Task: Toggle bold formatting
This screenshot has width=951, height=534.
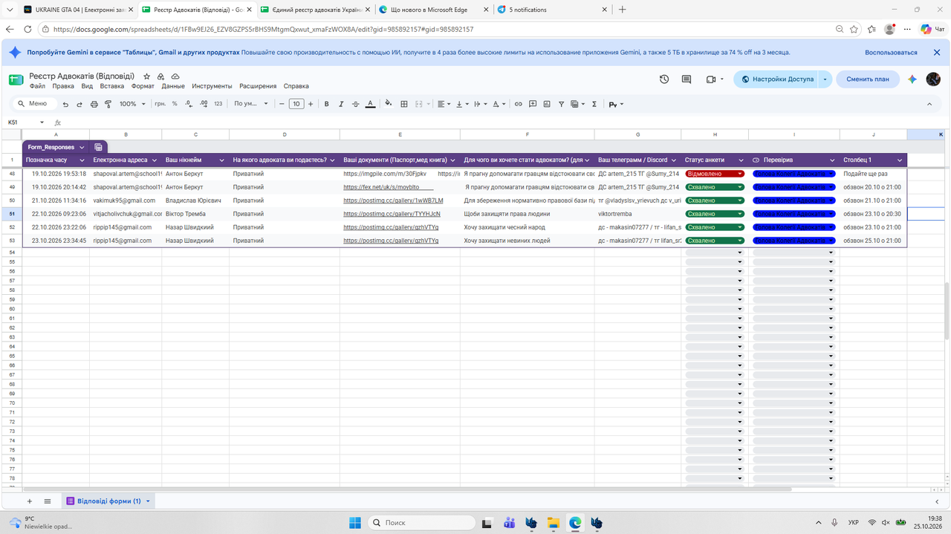Action: [327, 104]
